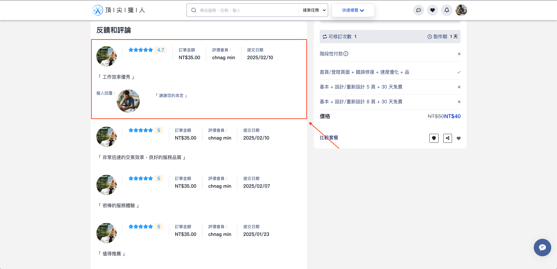The height and width of the screenshot is (269, 557).
Task: Deselect the 基本 + 設計 8 頁 option
Action: point(459,102)
